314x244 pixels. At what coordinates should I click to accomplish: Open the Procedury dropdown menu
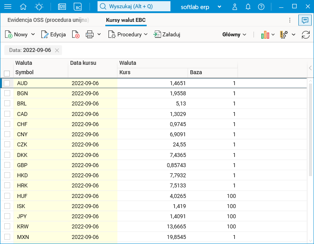(128, 34)
